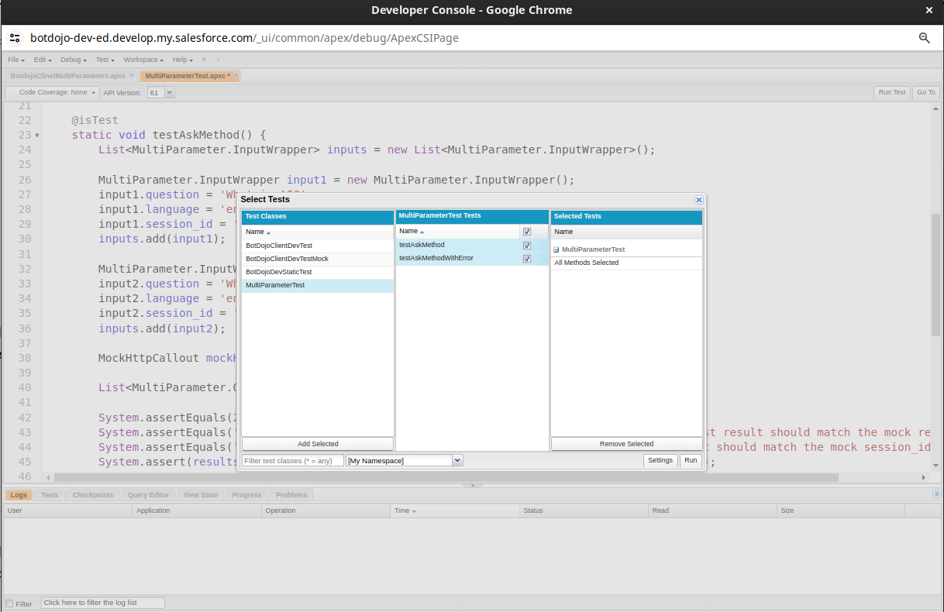Click the Run Test button
Screen dimensions: 944x612
pyautogui.click(x=892, y=92)
